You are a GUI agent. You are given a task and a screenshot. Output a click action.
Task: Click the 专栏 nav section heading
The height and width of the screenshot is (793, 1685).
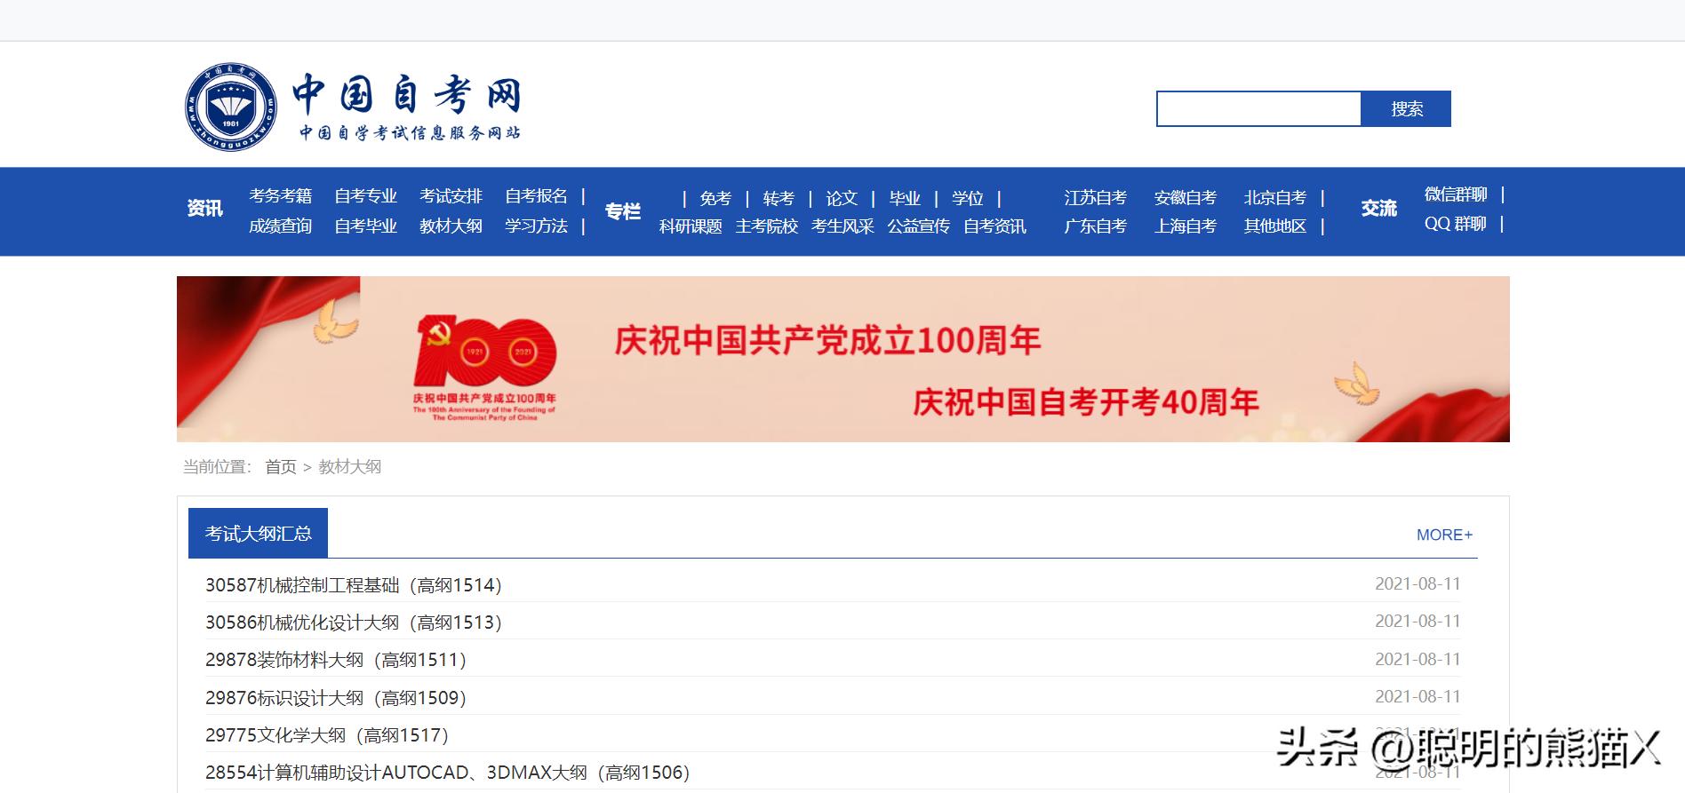pyautogui.click(x=623, y=211)
